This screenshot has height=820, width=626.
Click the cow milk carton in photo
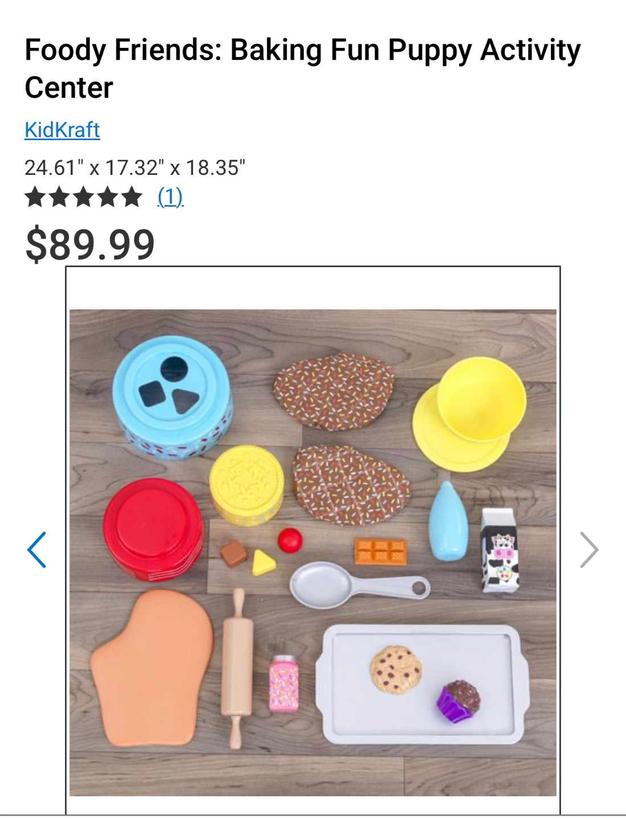click(500, 550)
